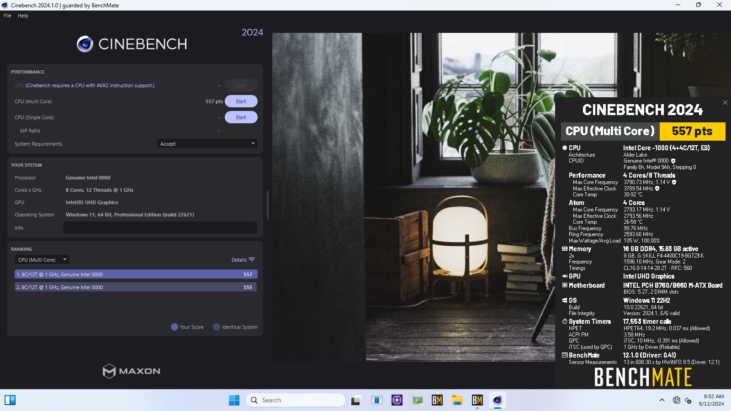Open the File menu
The image size is (731, 411).
tap(7, 16)
